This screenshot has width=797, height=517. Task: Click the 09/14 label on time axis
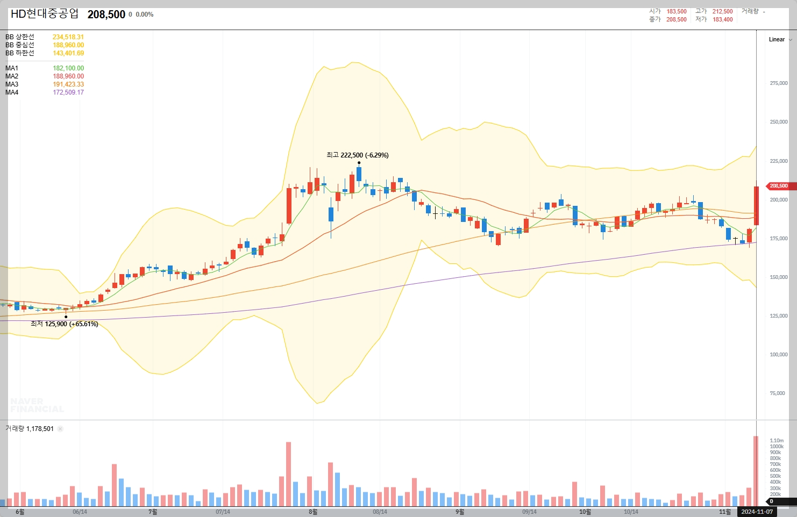[x=529, y=512]
